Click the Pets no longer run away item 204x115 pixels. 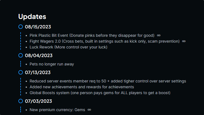pyautogui.click(x=52, y=64)
